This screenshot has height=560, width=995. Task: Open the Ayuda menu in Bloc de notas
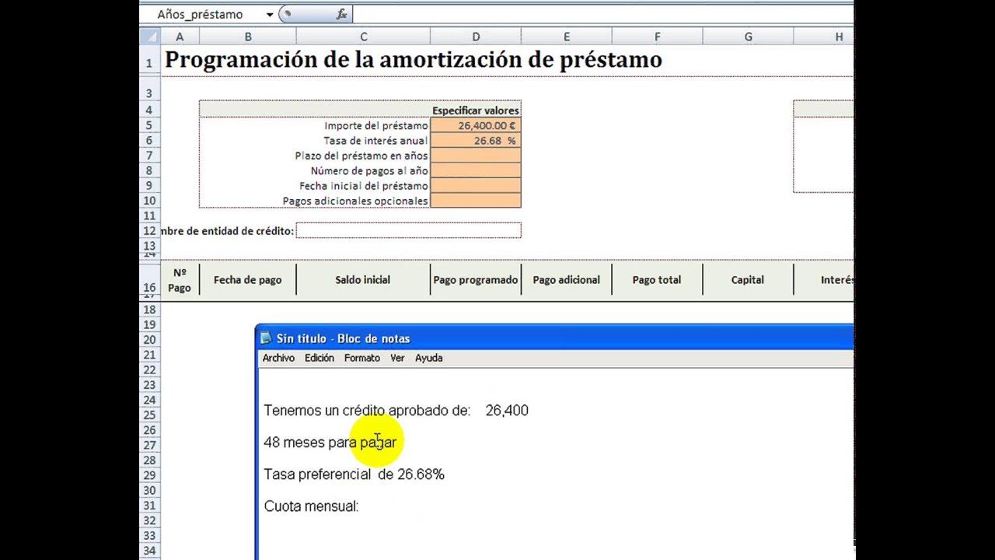tap(428, 358)
